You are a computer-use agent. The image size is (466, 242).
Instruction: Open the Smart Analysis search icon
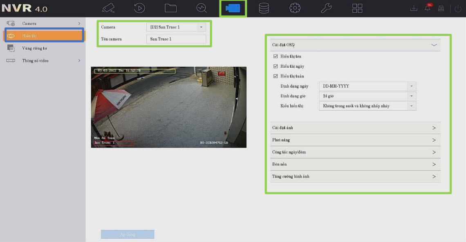click(202, 8)
